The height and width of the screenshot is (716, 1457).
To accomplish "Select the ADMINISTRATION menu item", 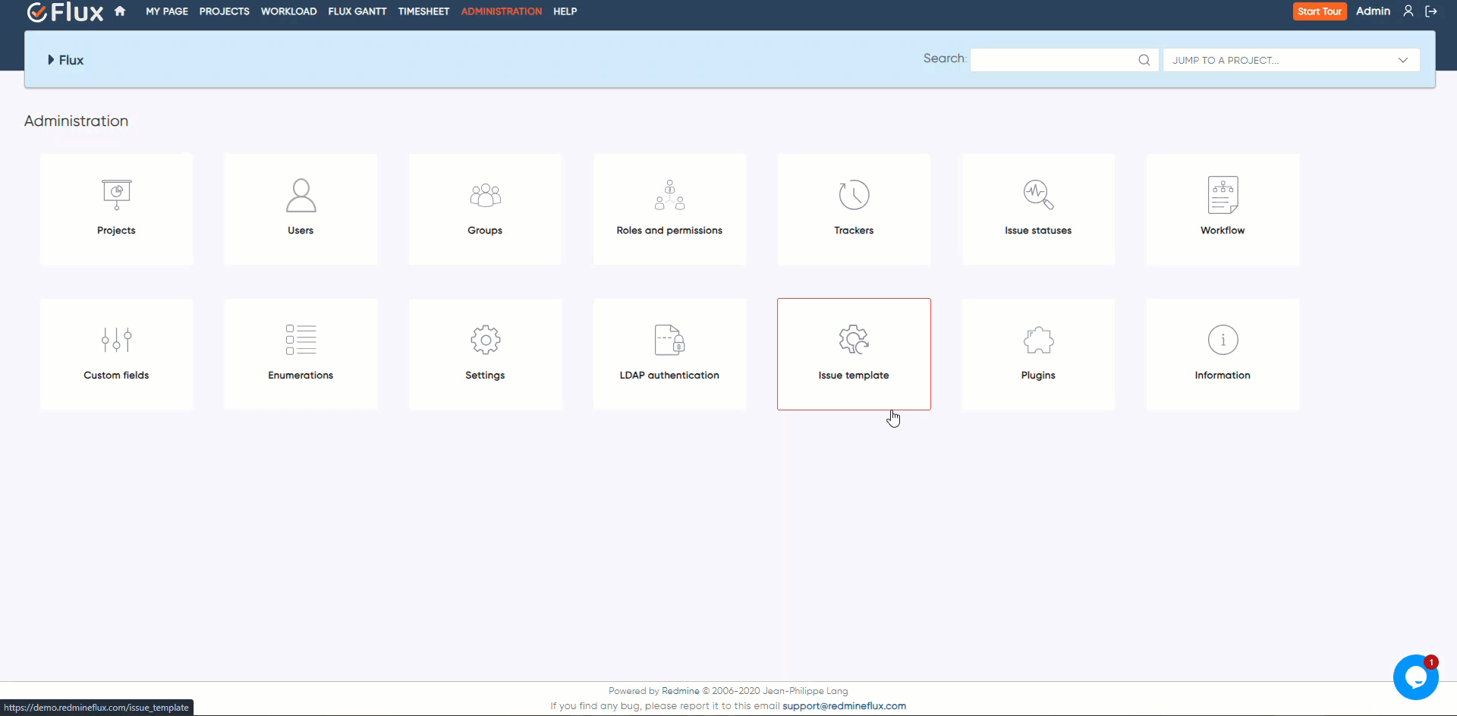I will coord(501,11).
